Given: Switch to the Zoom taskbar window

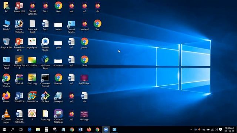Looking at the screenshot, I should coord(106,130).
